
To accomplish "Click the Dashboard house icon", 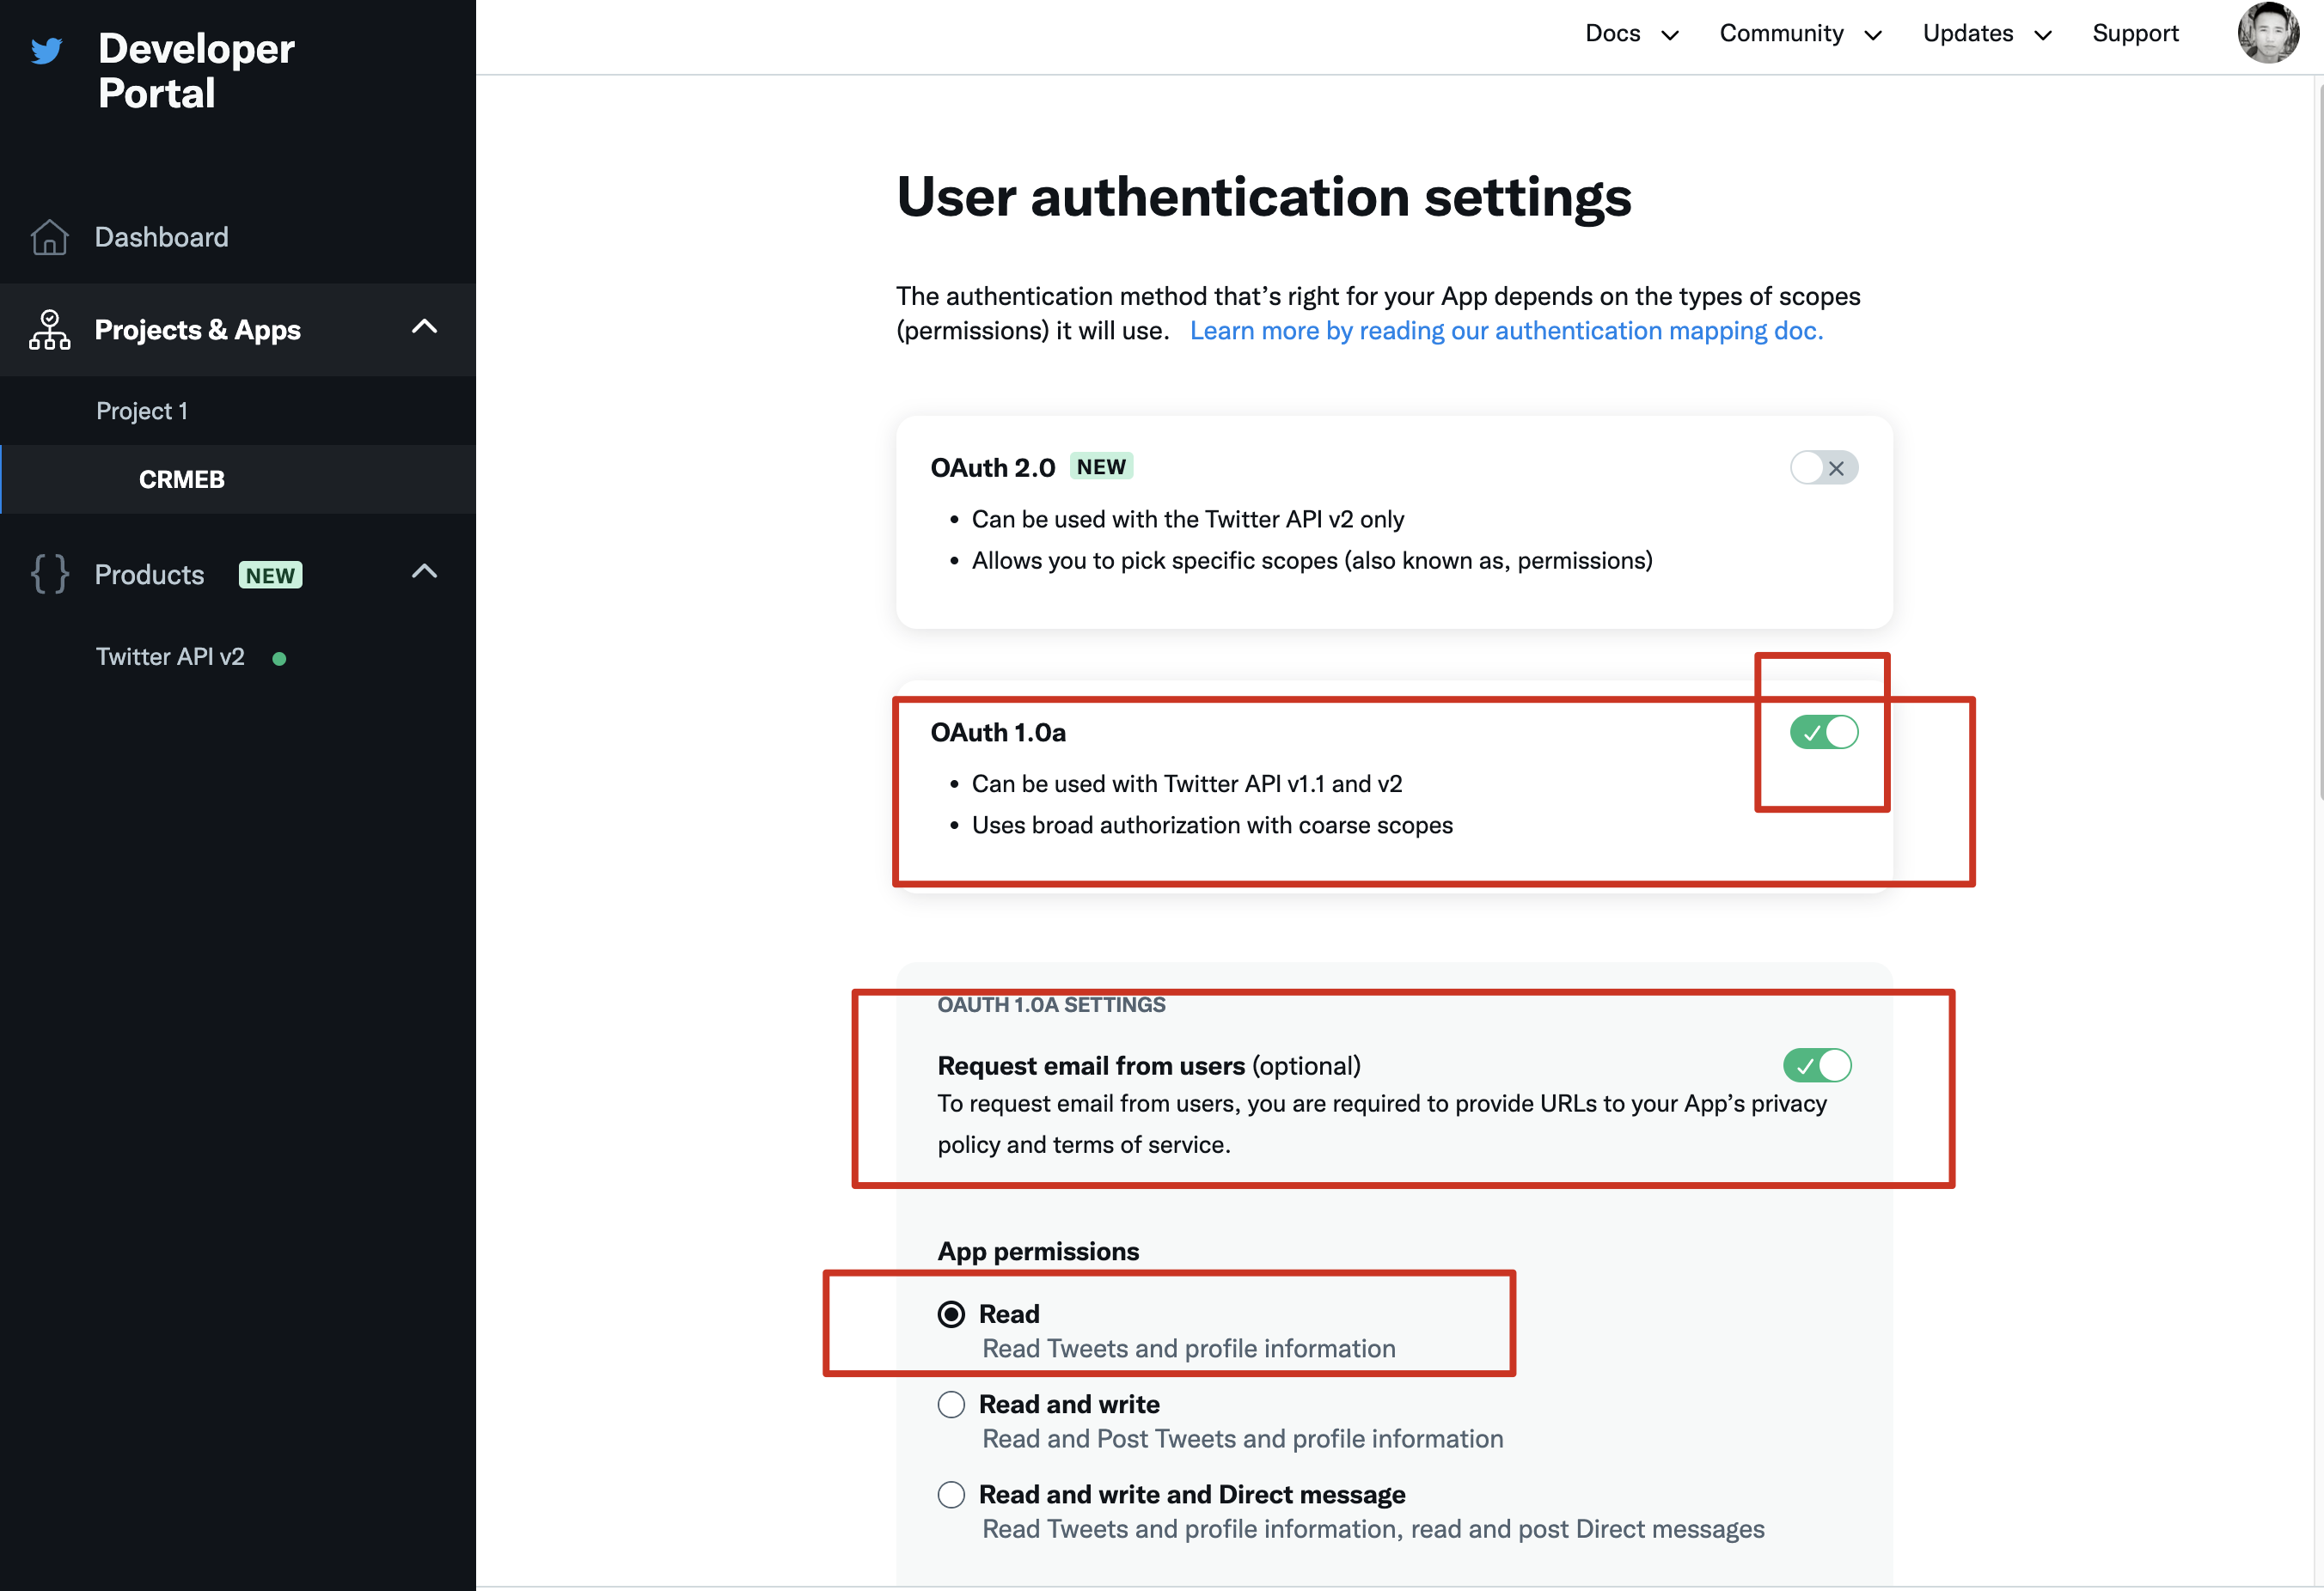I will click(x=49, y=237).
